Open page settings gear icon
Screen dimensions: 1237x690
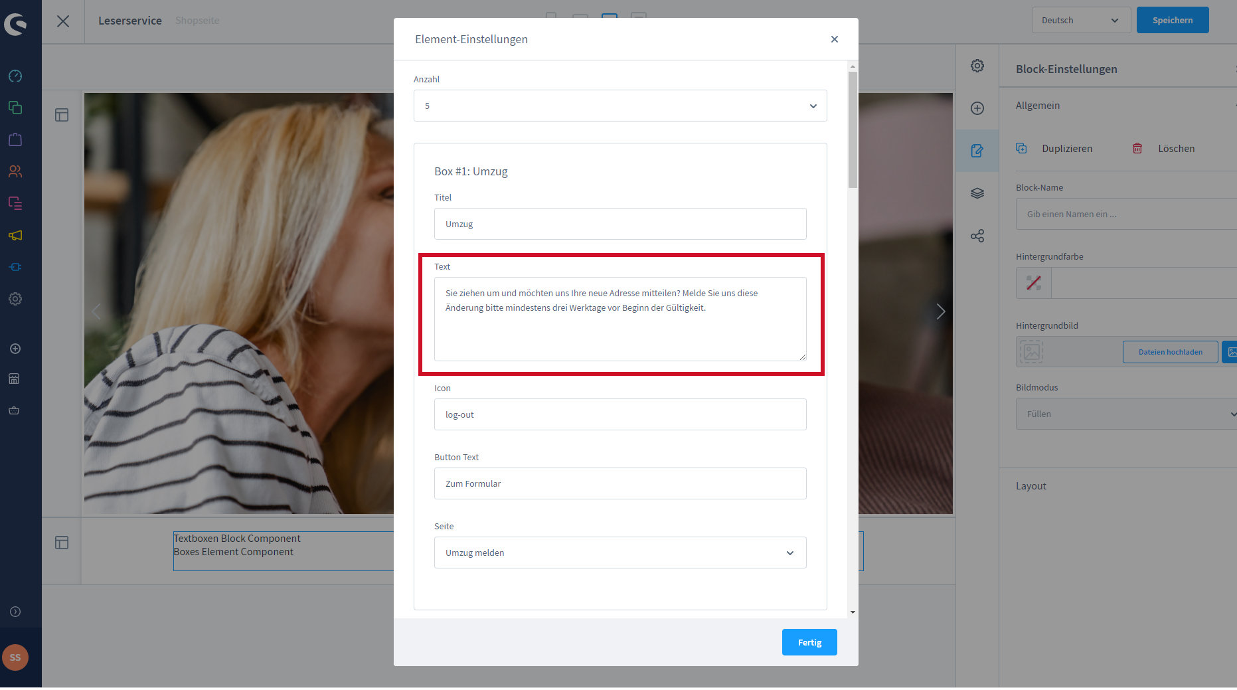click(x=977, y=66)
